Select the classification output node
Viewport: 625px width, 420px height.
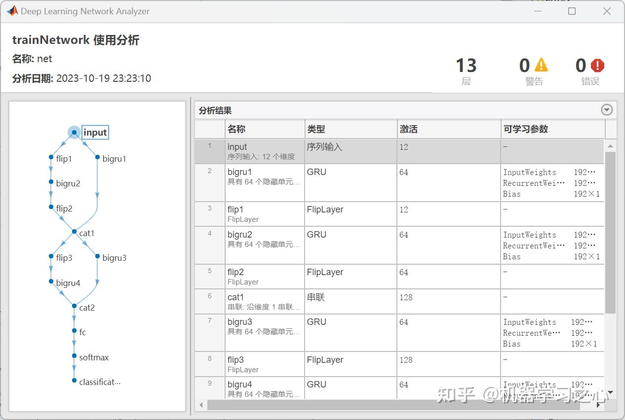click(73, 381)
